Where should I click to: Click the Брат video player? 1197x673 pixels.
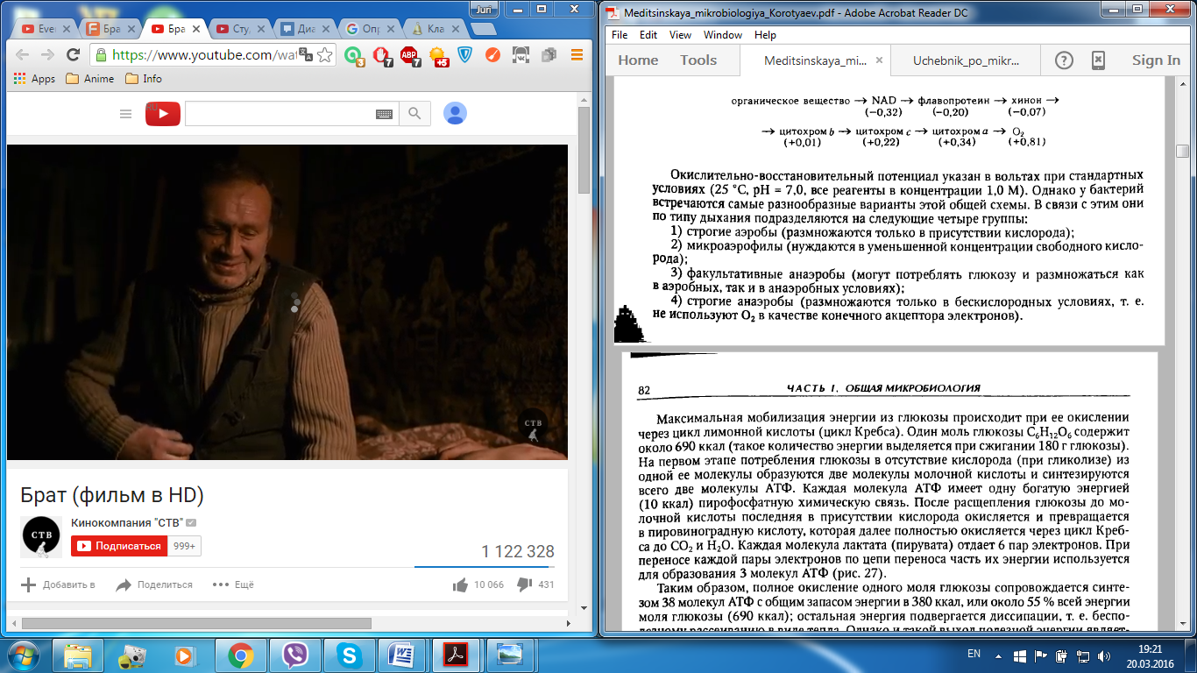coord(287,301)
